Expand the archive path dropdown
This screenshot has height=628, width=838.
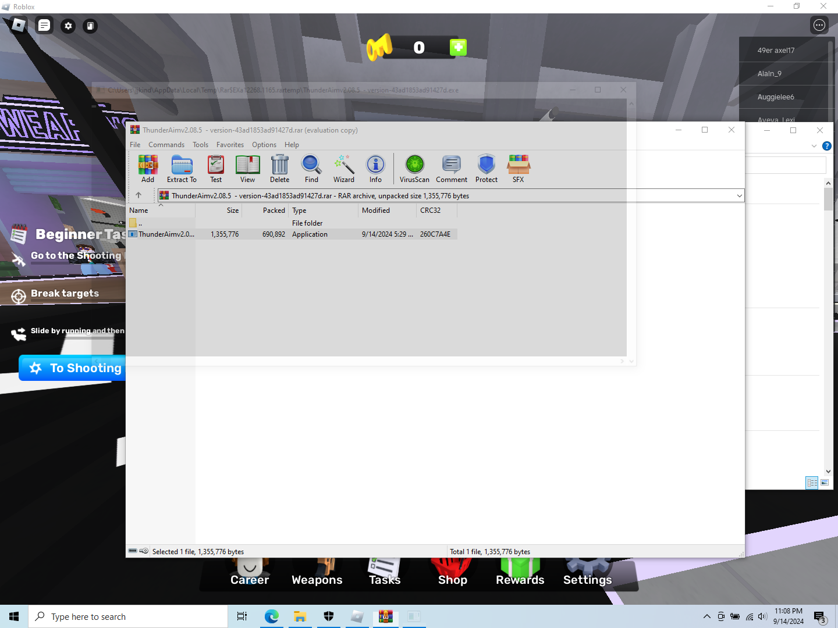(x=739, y=196)
